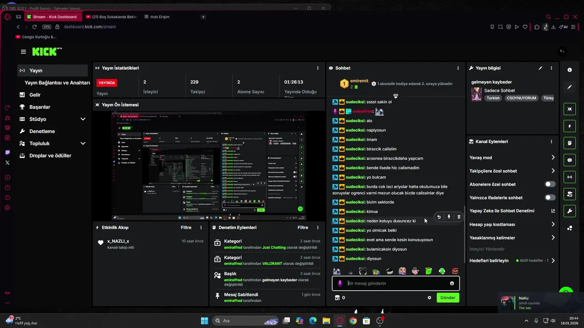The height and width of the screenshot is (328, 584).
Task: Open the emoji picker in the chat input
Action: 452,283
